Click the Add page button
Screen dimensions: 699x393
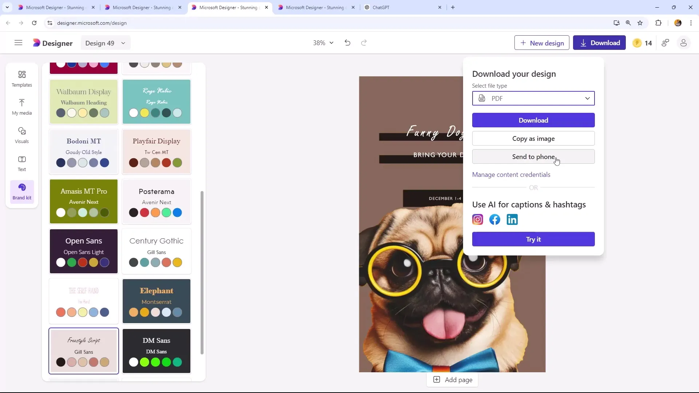pos(453,380)
